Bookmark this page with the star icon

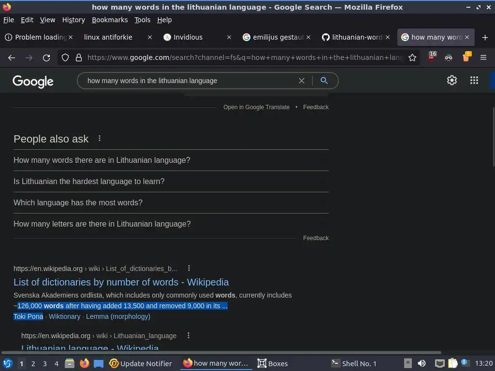412,58
